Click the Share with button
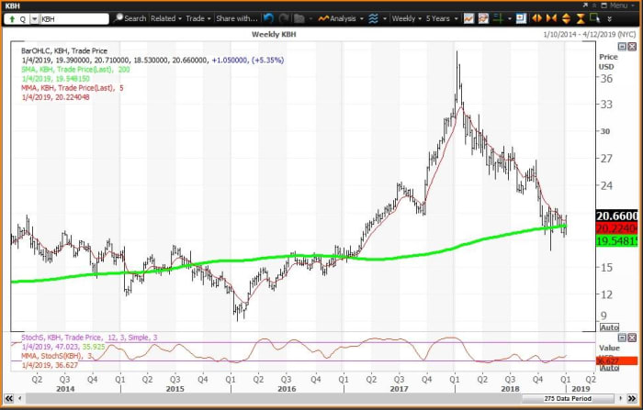Screen dimensions: 643x410 237,17
